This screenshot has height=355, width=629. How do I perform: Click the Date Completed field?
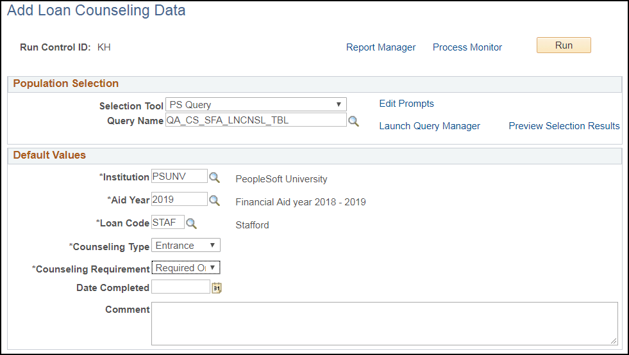(x=180, y=287)
